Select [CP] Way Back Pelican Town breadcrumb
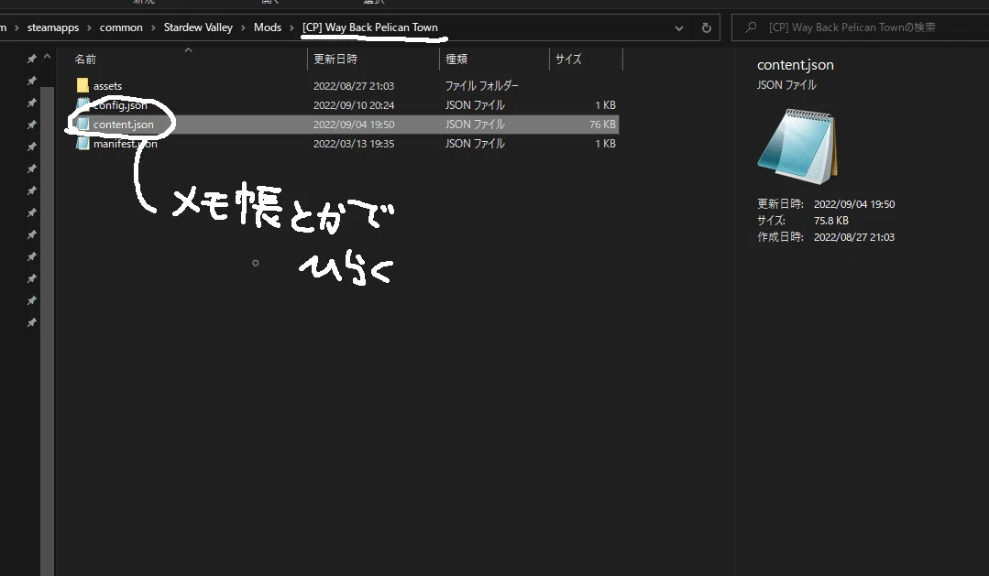The width and height of the screenshot is (989, 576). [370, 27]
